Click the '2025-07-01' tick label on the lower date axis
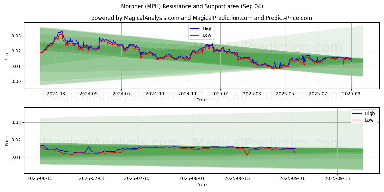This screenshot has width=384, height=192. (x=92, y=179)
